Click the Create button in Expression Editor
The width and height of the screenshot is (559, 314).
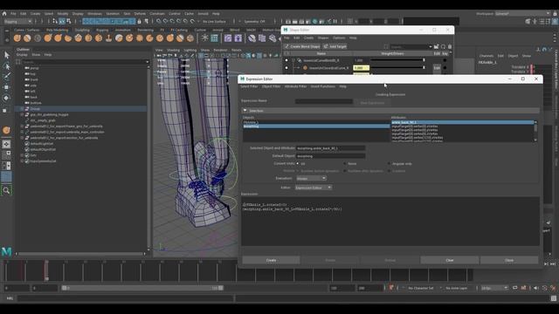pyautogui.click(x=271, y=260)
